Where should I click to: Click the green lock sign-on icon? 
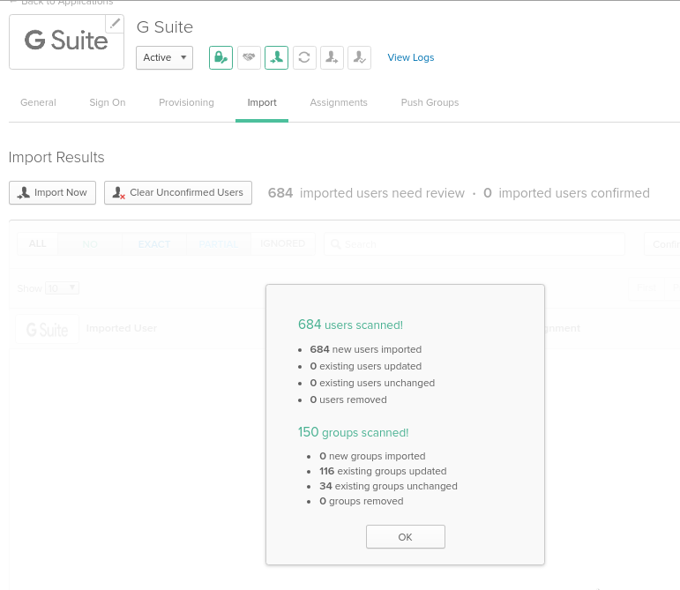pos(220,57)
